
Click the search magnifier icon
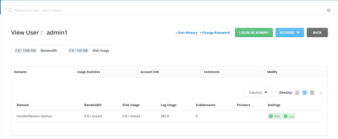click(10, 10)
